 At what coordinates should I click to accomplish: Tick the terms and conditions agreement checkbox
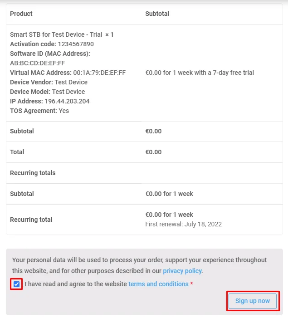(x=17, y=284)
